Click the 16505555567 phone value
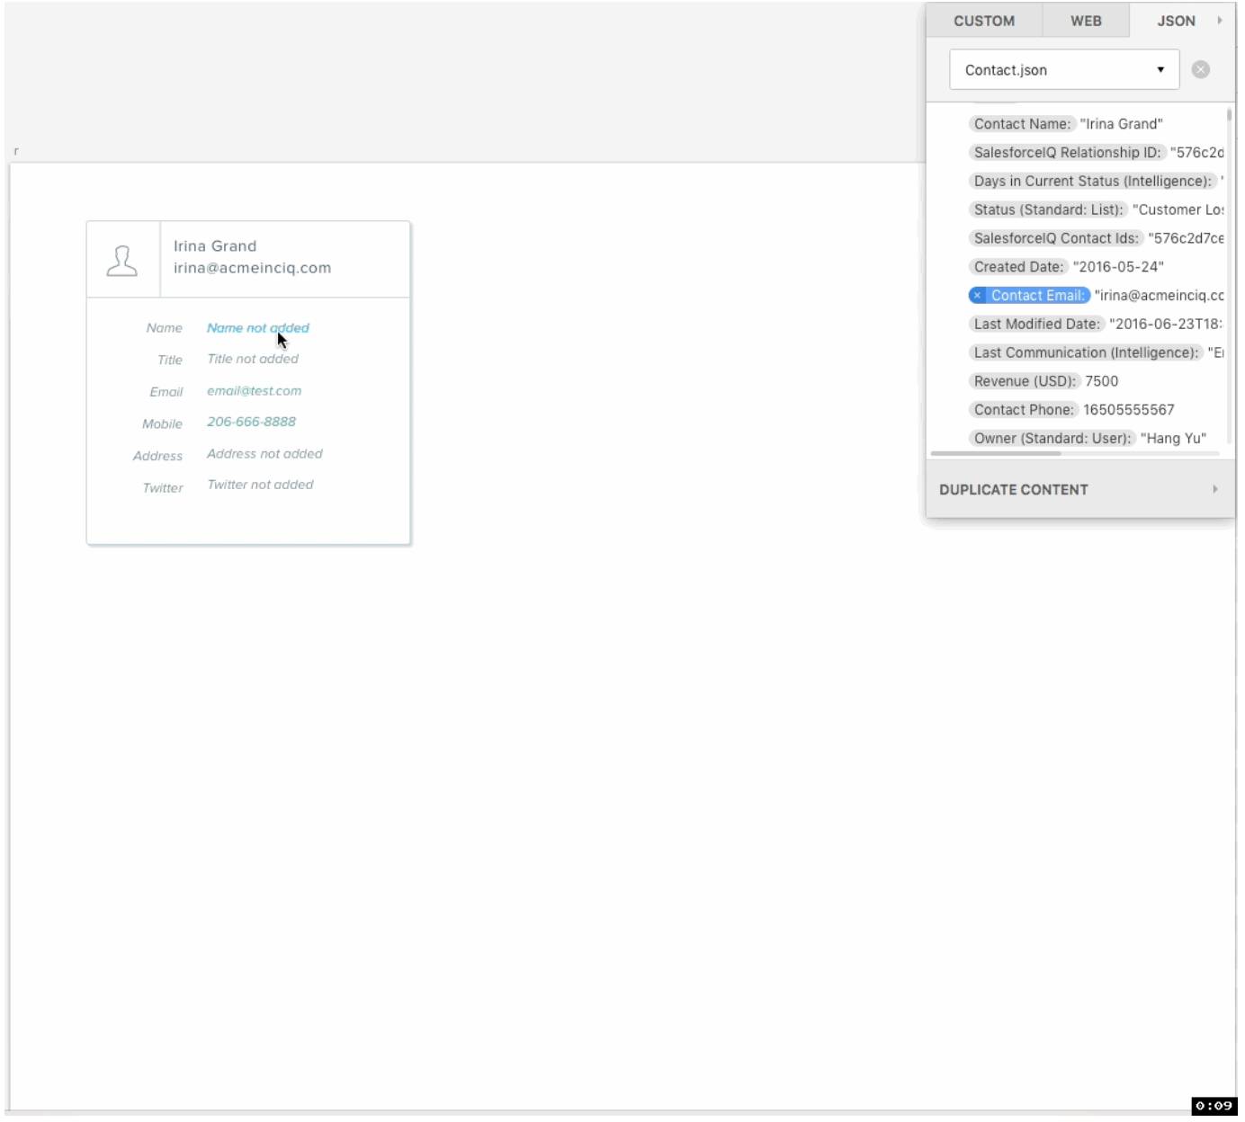The height and width of the screenshot is (1122, 1245). pos(1129,410)
